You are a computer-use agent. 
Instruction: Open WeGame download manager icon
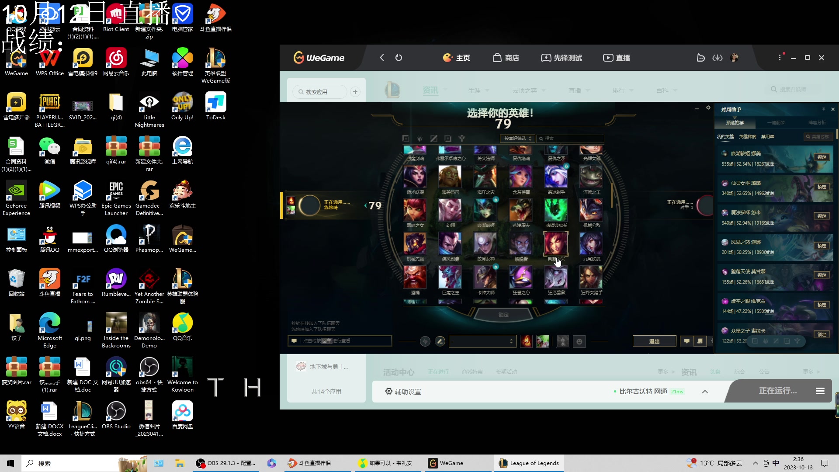[x=718, y=58]
